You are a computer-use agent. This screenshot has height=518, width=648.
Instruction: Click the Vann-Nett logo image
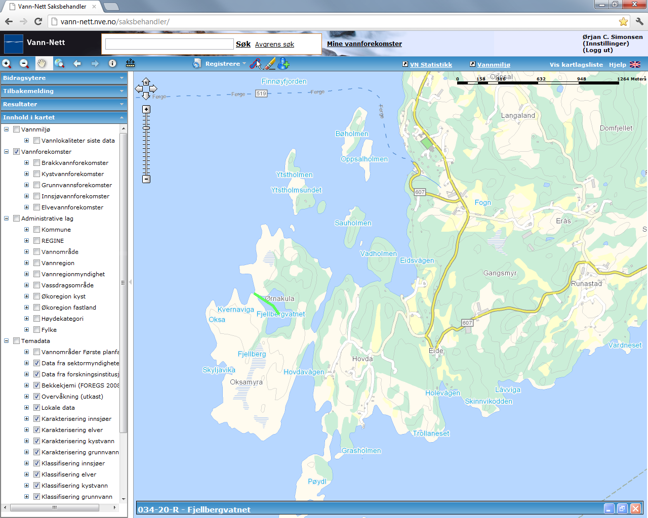click(14, 44)
